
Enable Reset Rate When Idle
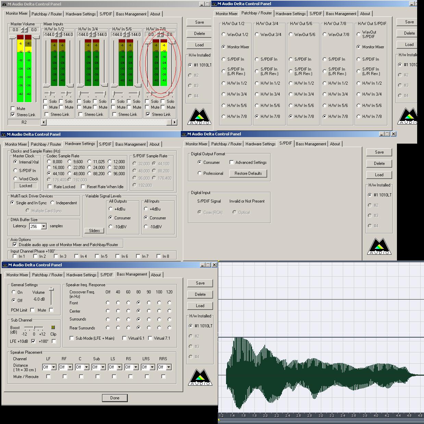[83, 187]
